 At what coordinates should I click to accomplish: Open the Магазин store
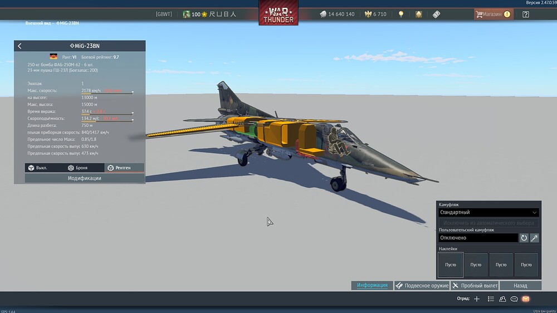pyautogui.click(x=494, y=14)
